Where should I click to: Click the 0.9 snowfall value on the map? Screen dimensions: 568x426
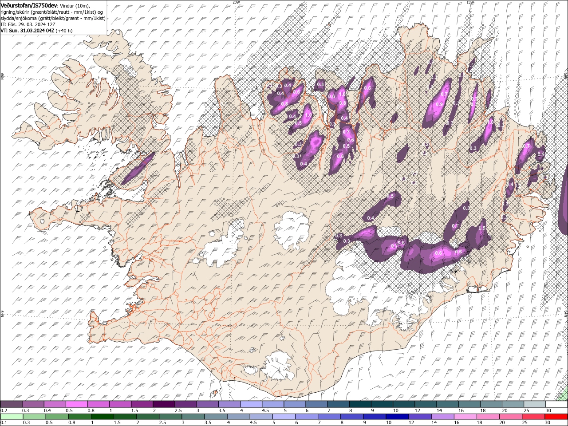click(439, 104)
